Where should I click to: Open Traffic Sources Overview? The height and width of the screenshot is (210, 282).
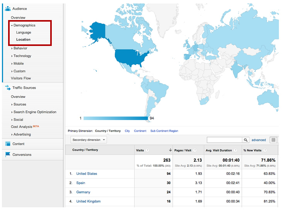(18, 97)
